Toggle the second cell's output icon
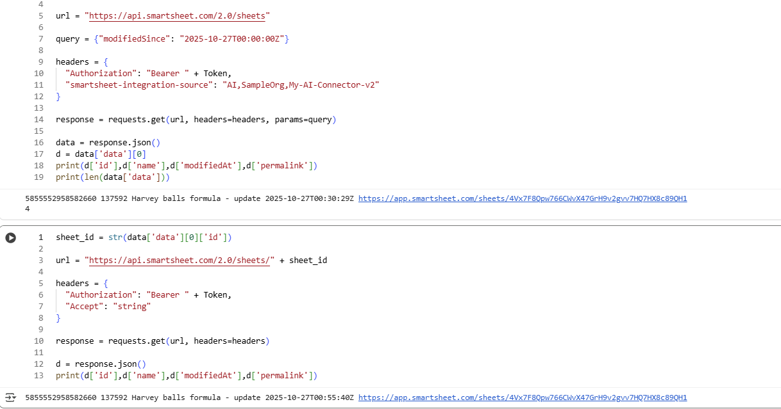The width and height of the screenshot is (781, 409). (x=11, y=397)
